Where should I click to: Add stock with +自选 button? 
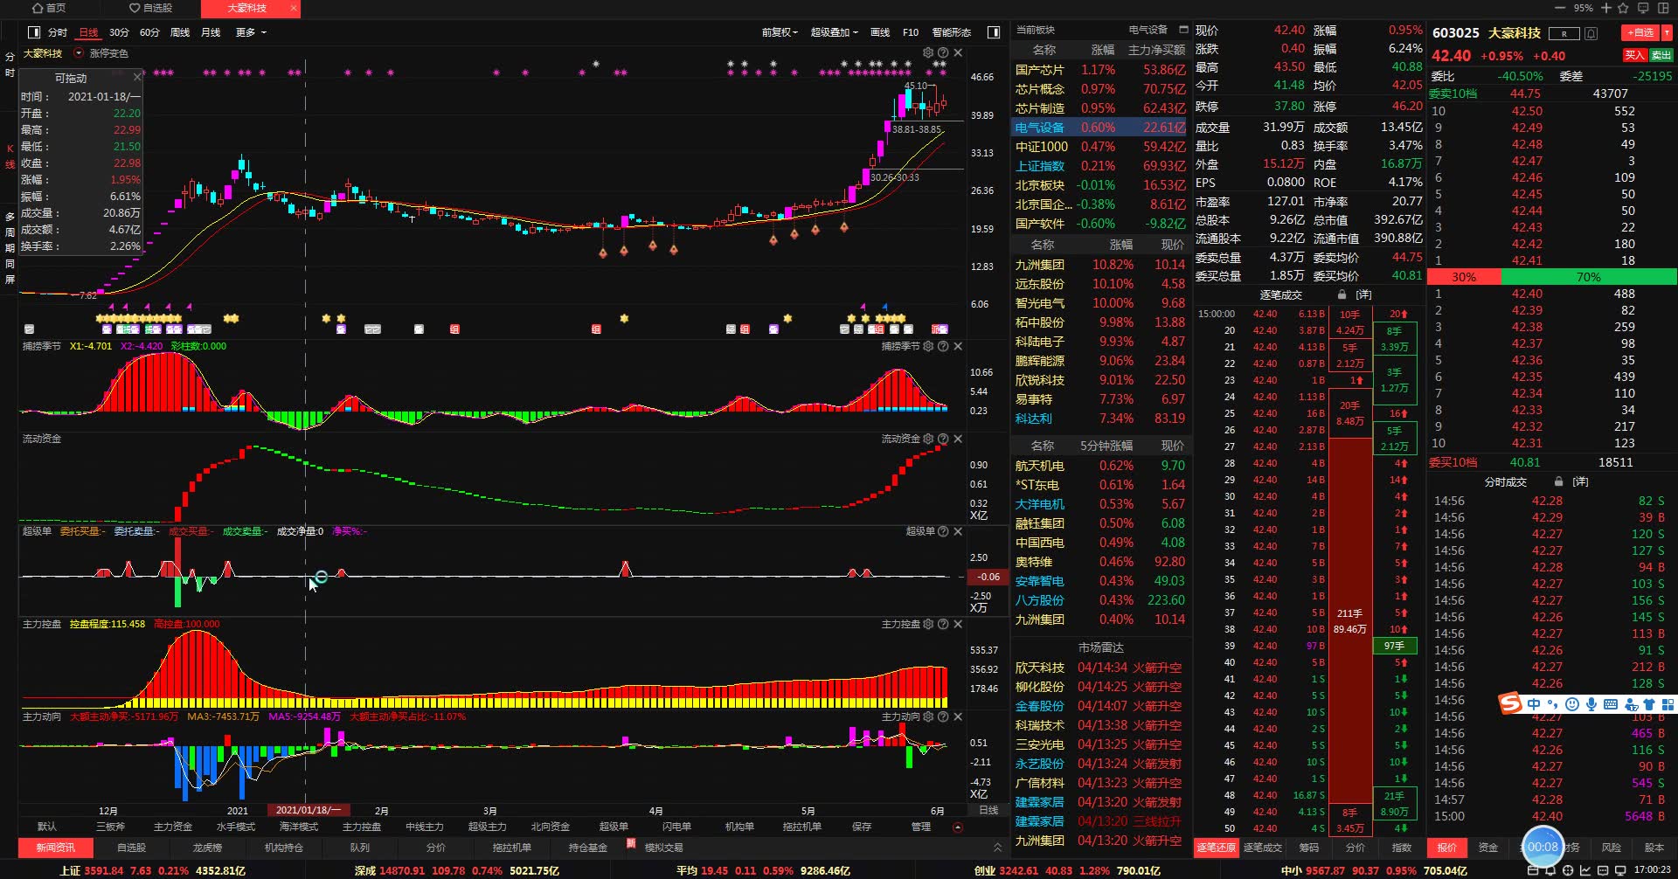pyautogui.click(x=1640, y=33)
